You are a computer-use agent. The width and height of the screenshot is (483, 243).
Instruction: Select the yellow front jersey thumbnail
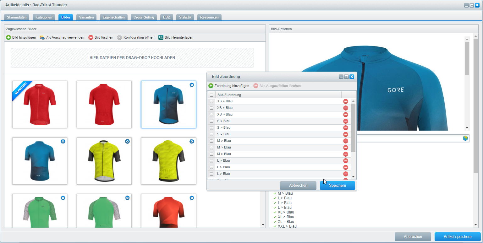[104, 161]
